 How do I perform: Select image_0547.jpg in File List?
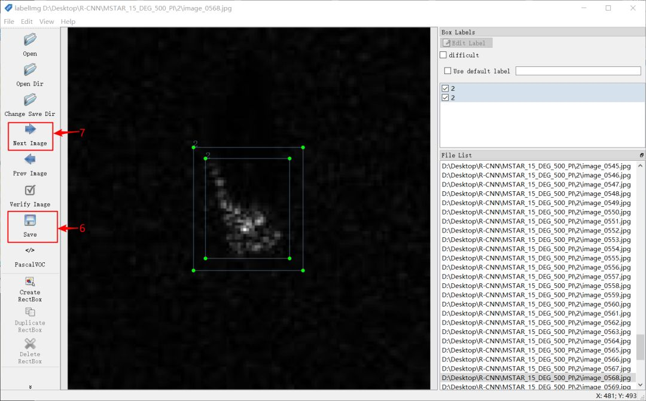pyautogui.click(x=537, y=185)
